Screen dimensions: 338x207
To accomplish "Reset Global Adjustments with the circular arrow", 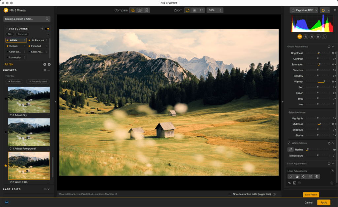I will pos(329,47).
